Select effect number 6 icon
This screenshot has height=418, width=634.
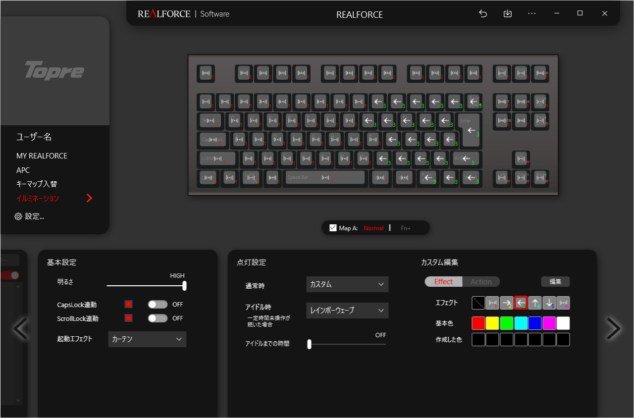563,303
